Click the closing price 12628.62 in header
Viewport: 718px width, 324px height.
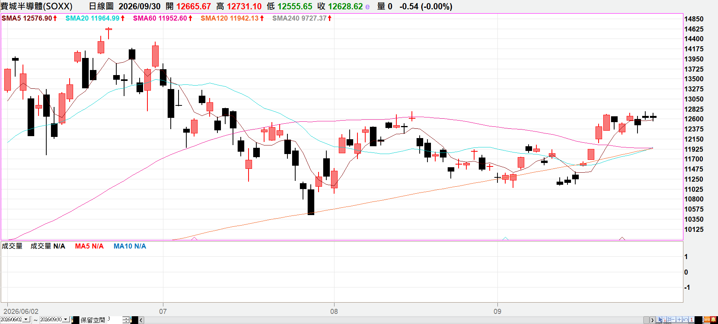point(345,7)
